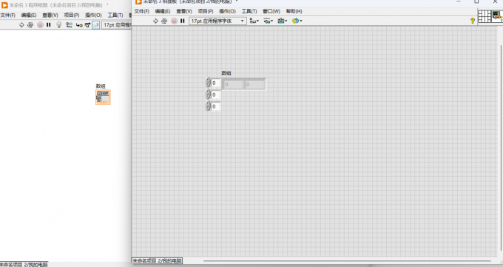This screenshot has height=267, width=503.
Task: Click the Step Into icon in the block diagram toolbar
Action: pyautogui.click(x=79, y=25)
